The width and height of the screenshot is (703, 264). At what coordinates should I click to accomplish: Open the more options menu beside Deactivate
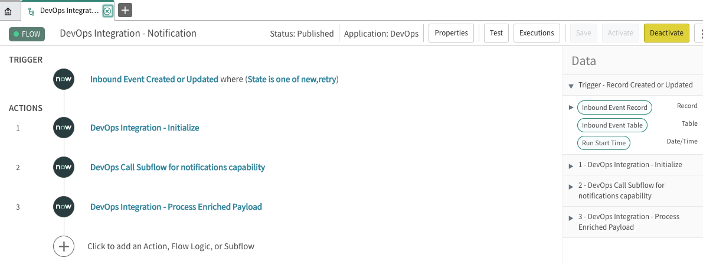point(699,33)
